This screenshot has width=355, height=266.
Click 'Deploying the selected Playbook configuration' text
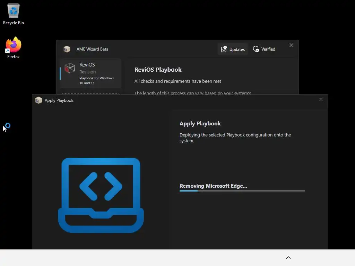(x=235, y=138)
